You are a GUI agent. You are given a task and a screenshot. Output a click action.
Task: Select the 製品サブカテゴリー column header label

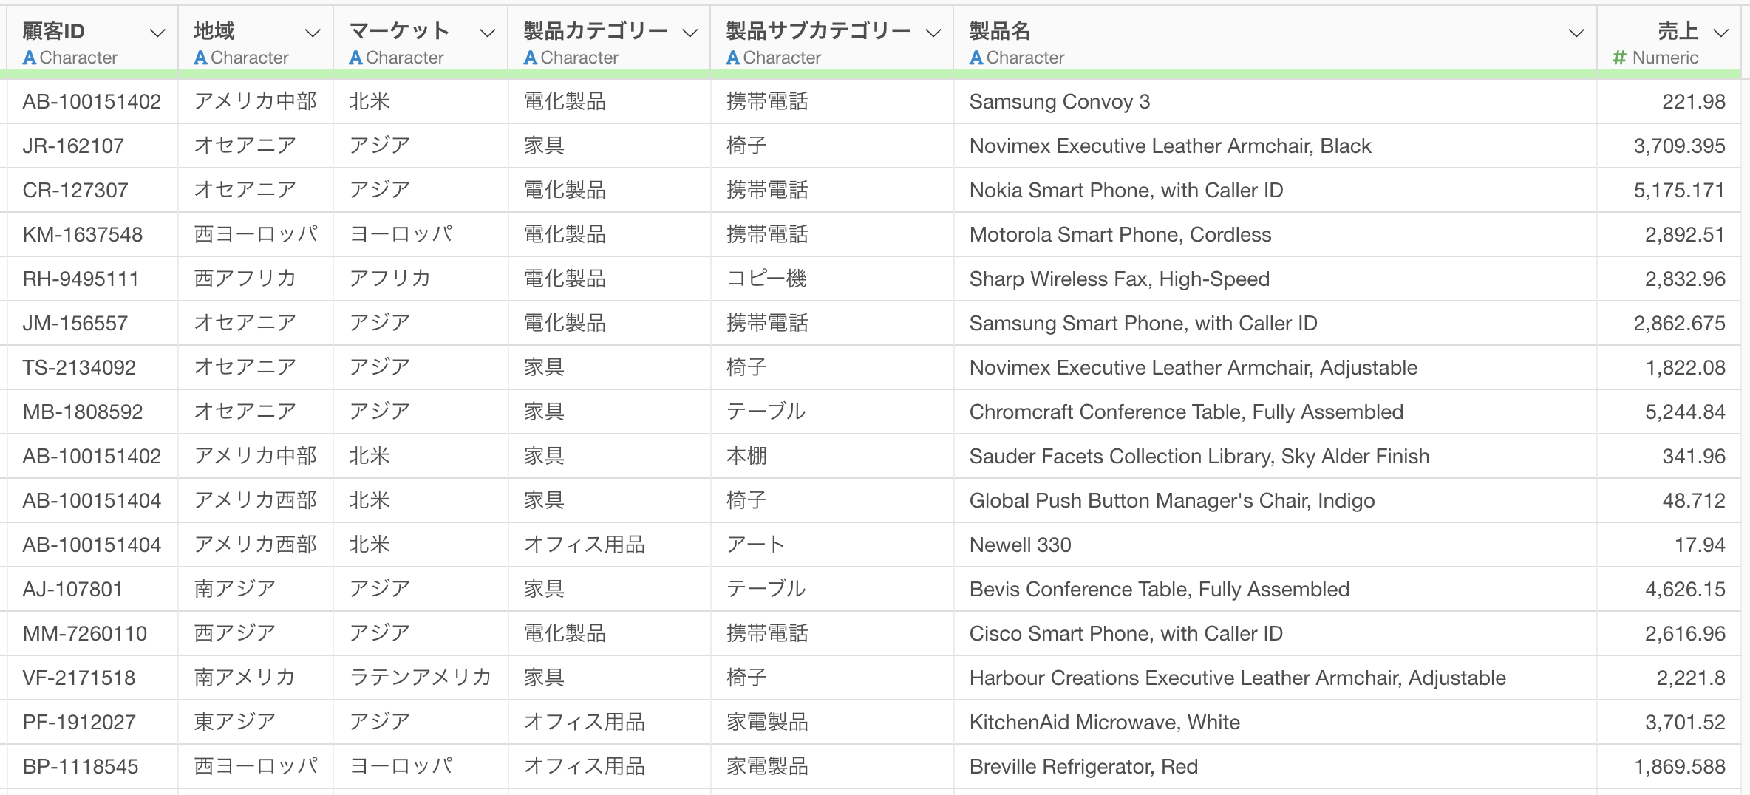pyautogui.click(x=819, y=31)
